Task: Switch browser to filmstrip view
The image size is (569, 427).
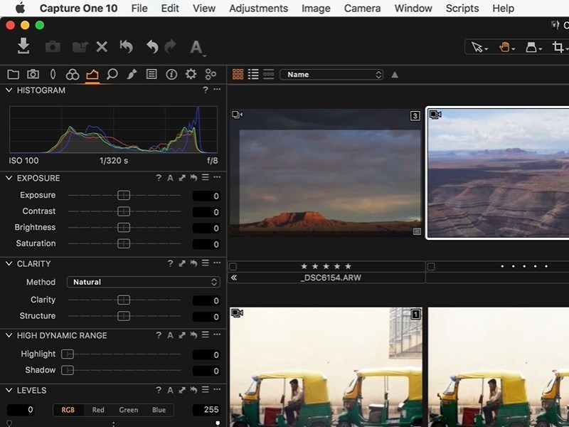Action: pos(270,74)
